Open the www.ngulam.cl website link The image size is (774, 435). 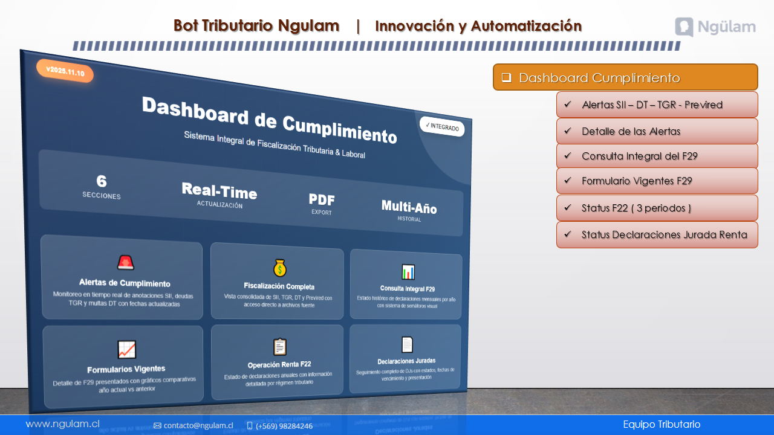(62, 424)
